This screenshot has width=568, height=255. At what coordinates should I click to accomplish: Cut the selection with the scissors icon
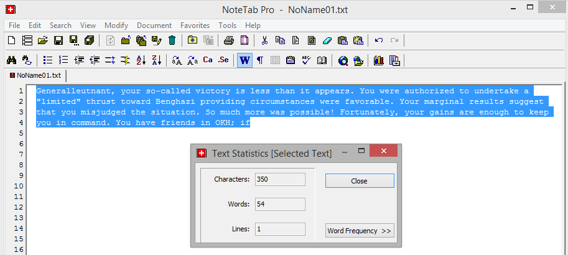tap(264, 40)
